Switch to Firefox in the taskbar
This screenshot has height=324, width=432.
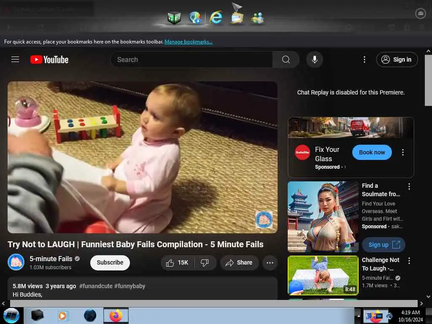[116, 316]
